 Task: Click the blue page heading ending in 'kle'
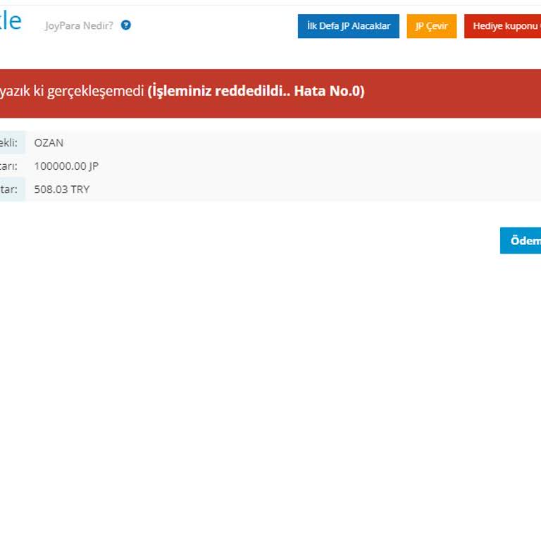click(10, 21)
